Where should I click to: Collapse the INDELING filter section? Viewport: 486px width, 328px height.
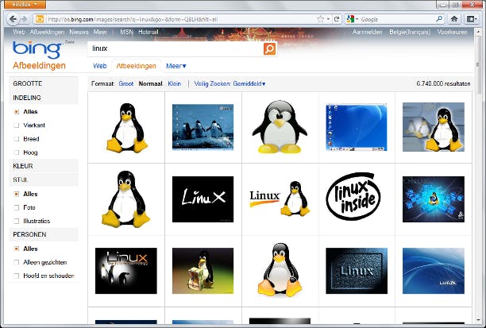pyautogui.click(x=44, y=98)
